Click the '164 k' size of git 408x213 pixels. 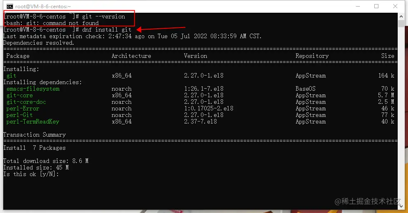coord(386,76)
